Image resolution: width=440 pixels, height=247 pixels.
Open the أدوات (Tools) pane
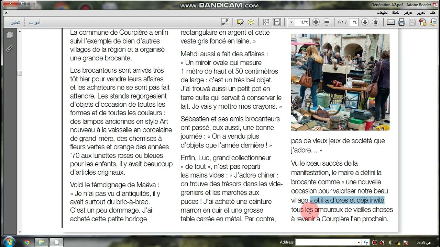(x=35, y=22)
